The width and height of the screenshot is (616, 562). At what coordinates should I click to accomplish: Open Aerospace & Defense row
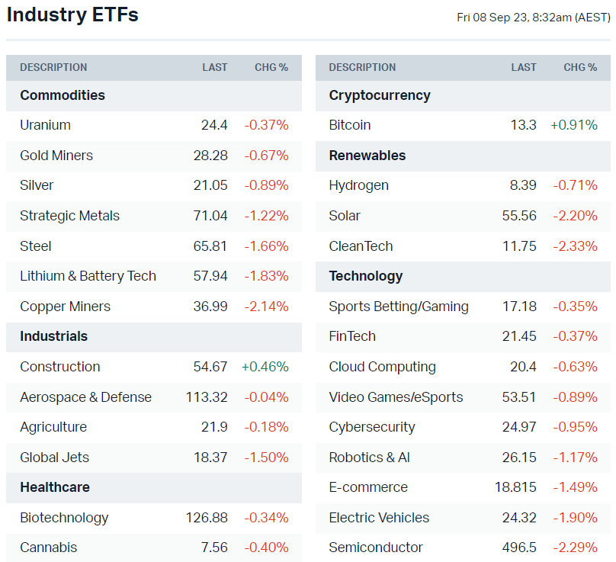tap(85, 397)
